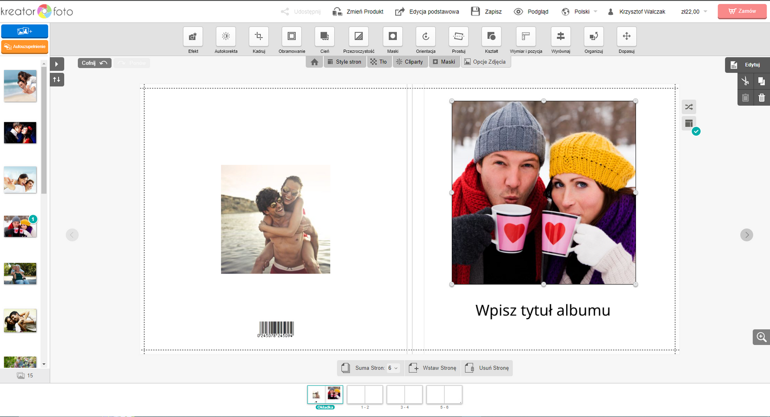Screen dimensions: 770x417
Task: Open the zł22,00 price dropdown
Action: pyautogui.click(x=694, y=11)
